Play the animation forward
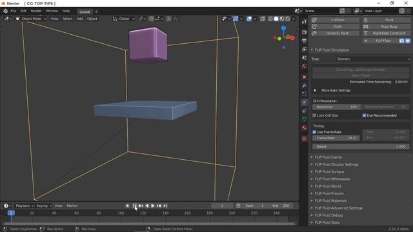 pyautogui.click(x=153, y=206)
